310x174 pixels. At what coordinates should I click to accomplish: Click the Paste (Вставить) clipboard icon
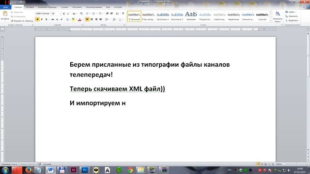coord(5,14)
